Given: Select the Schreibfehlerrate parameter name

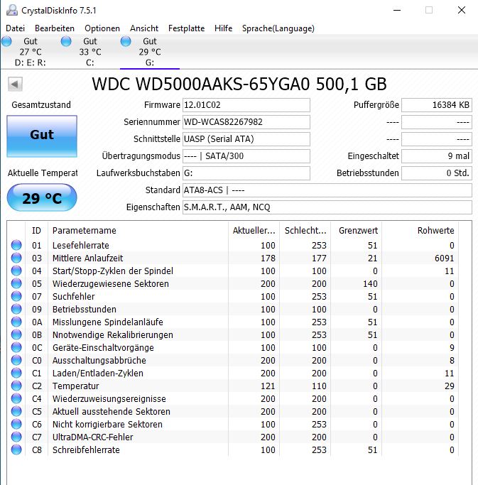Looking at the screenshot, I should pyautogui.click(x=86, y=449).
